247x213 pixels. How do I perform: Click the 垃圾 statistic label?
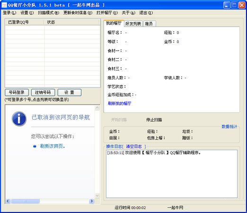[187, 131]
